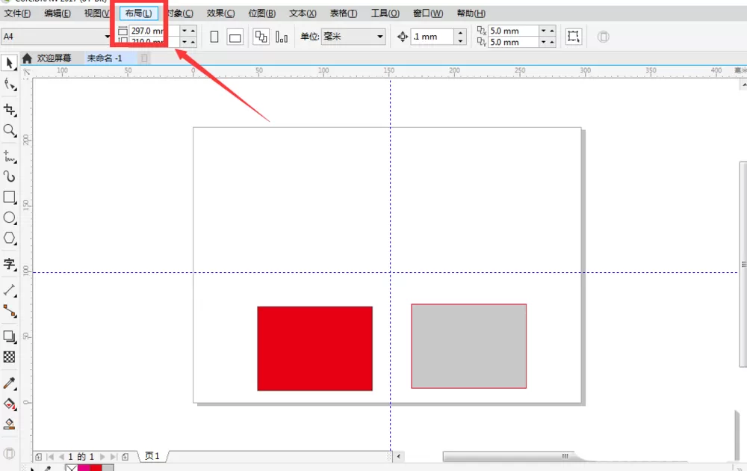Open the 文本(X) menu
747x471 pixels.
coord(303,13)
